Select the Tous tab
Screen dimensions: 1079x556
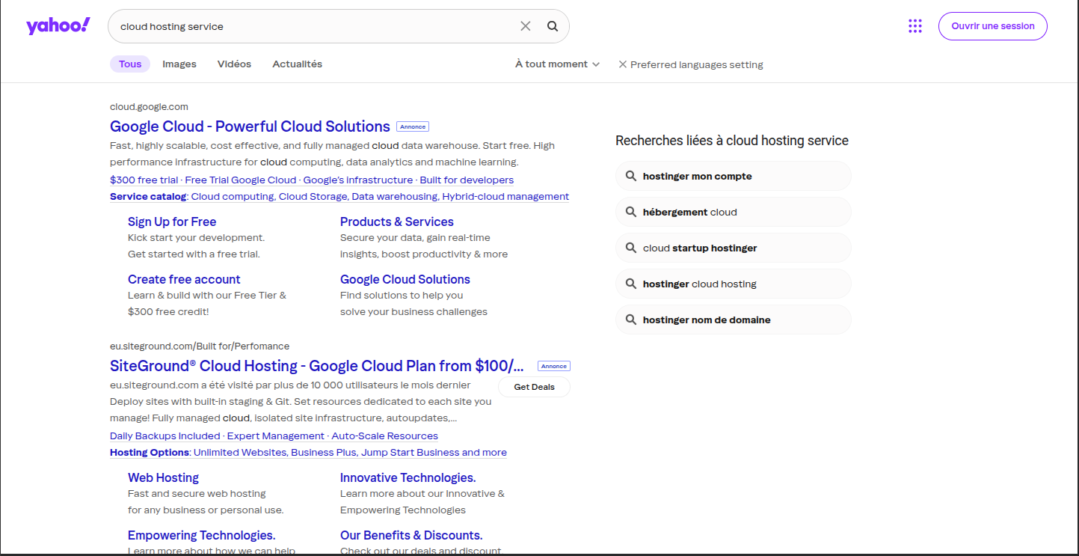(x=130, y=64)
